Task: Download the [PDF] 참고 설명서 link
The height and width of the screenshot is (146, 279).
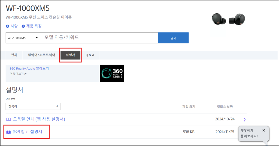Action: click(x=28, y=132)
